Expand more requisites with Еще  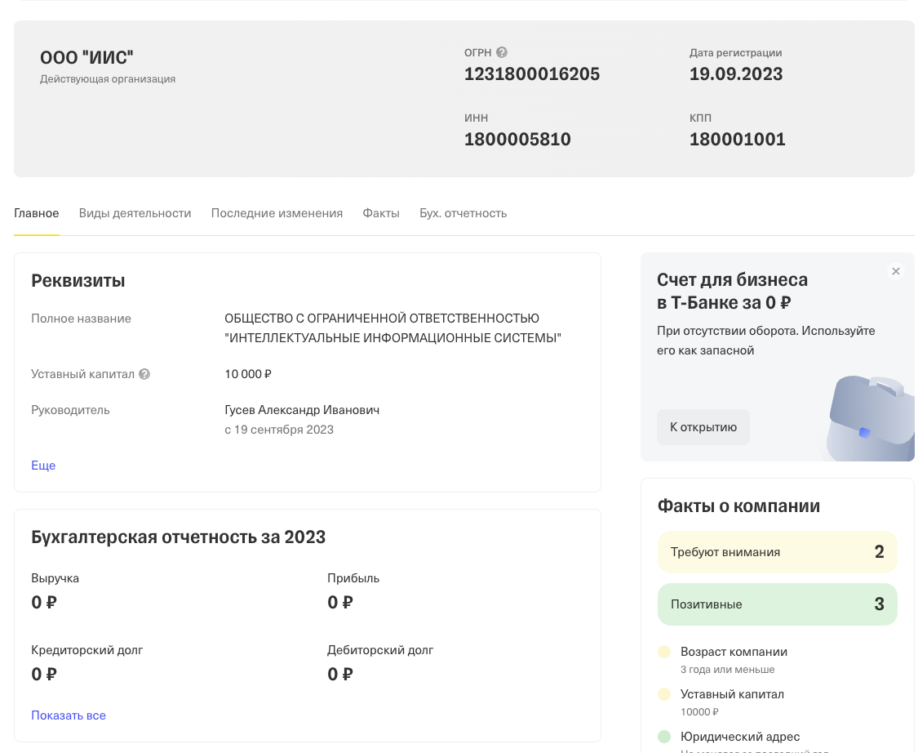43,466
